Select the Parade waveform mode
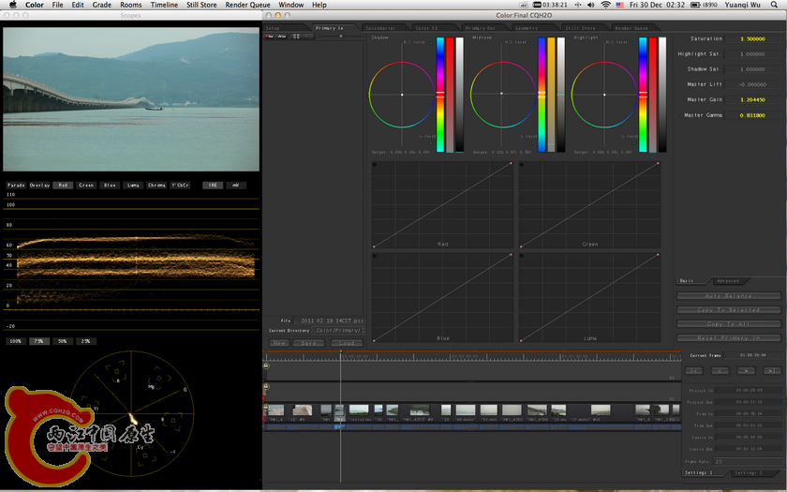Screen dimensions: 787x492 click(16, 186)
